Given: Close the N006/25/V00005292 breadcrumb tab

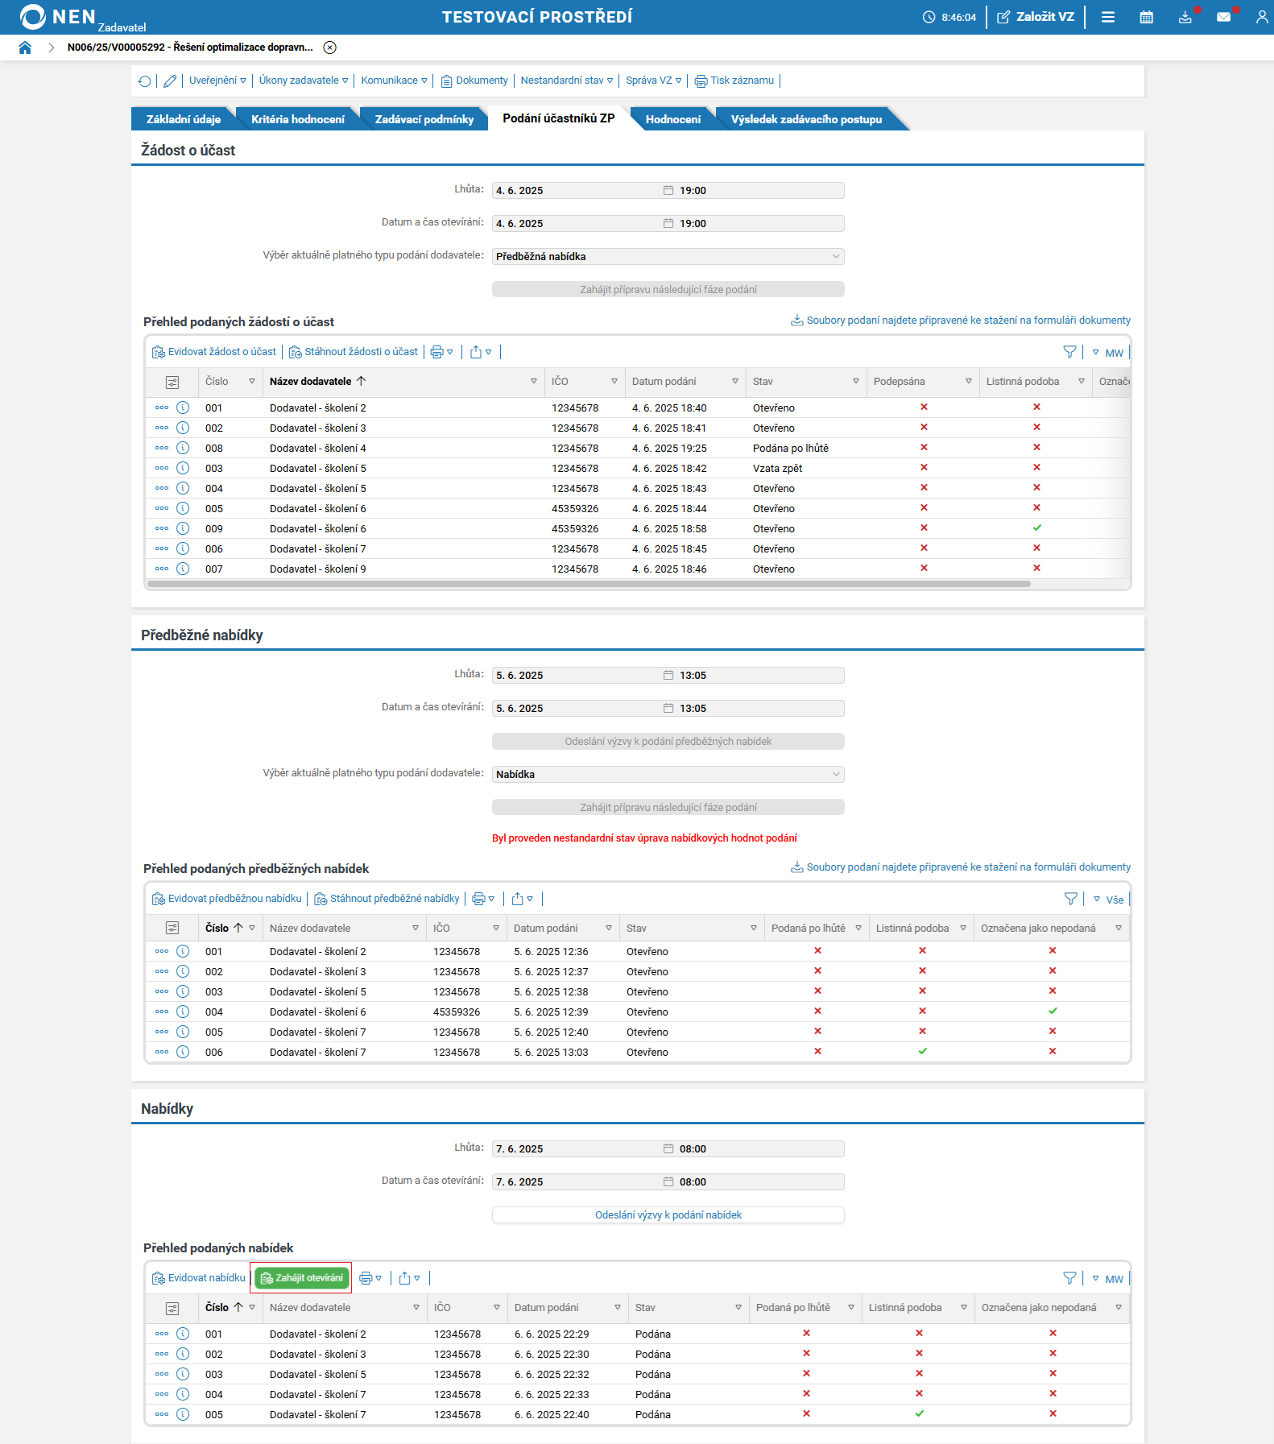Looking at the screenshot, I should click(330, 48).
